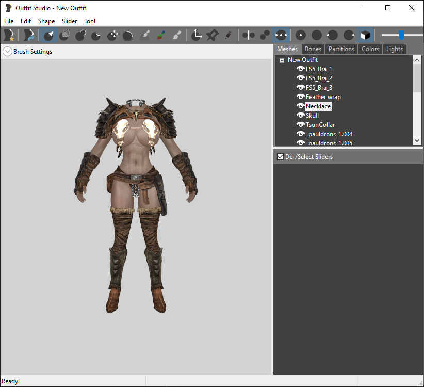Toggle visibility of the Skull mesh
The image size is (424, 387).
tap(300, 116)
